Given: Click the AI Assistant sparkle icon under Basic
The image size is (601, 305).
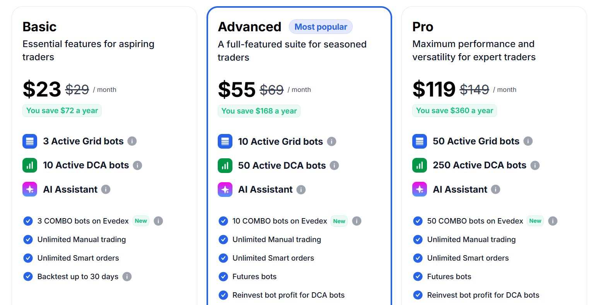Looking at the screenshot, I should pos(30,189).
